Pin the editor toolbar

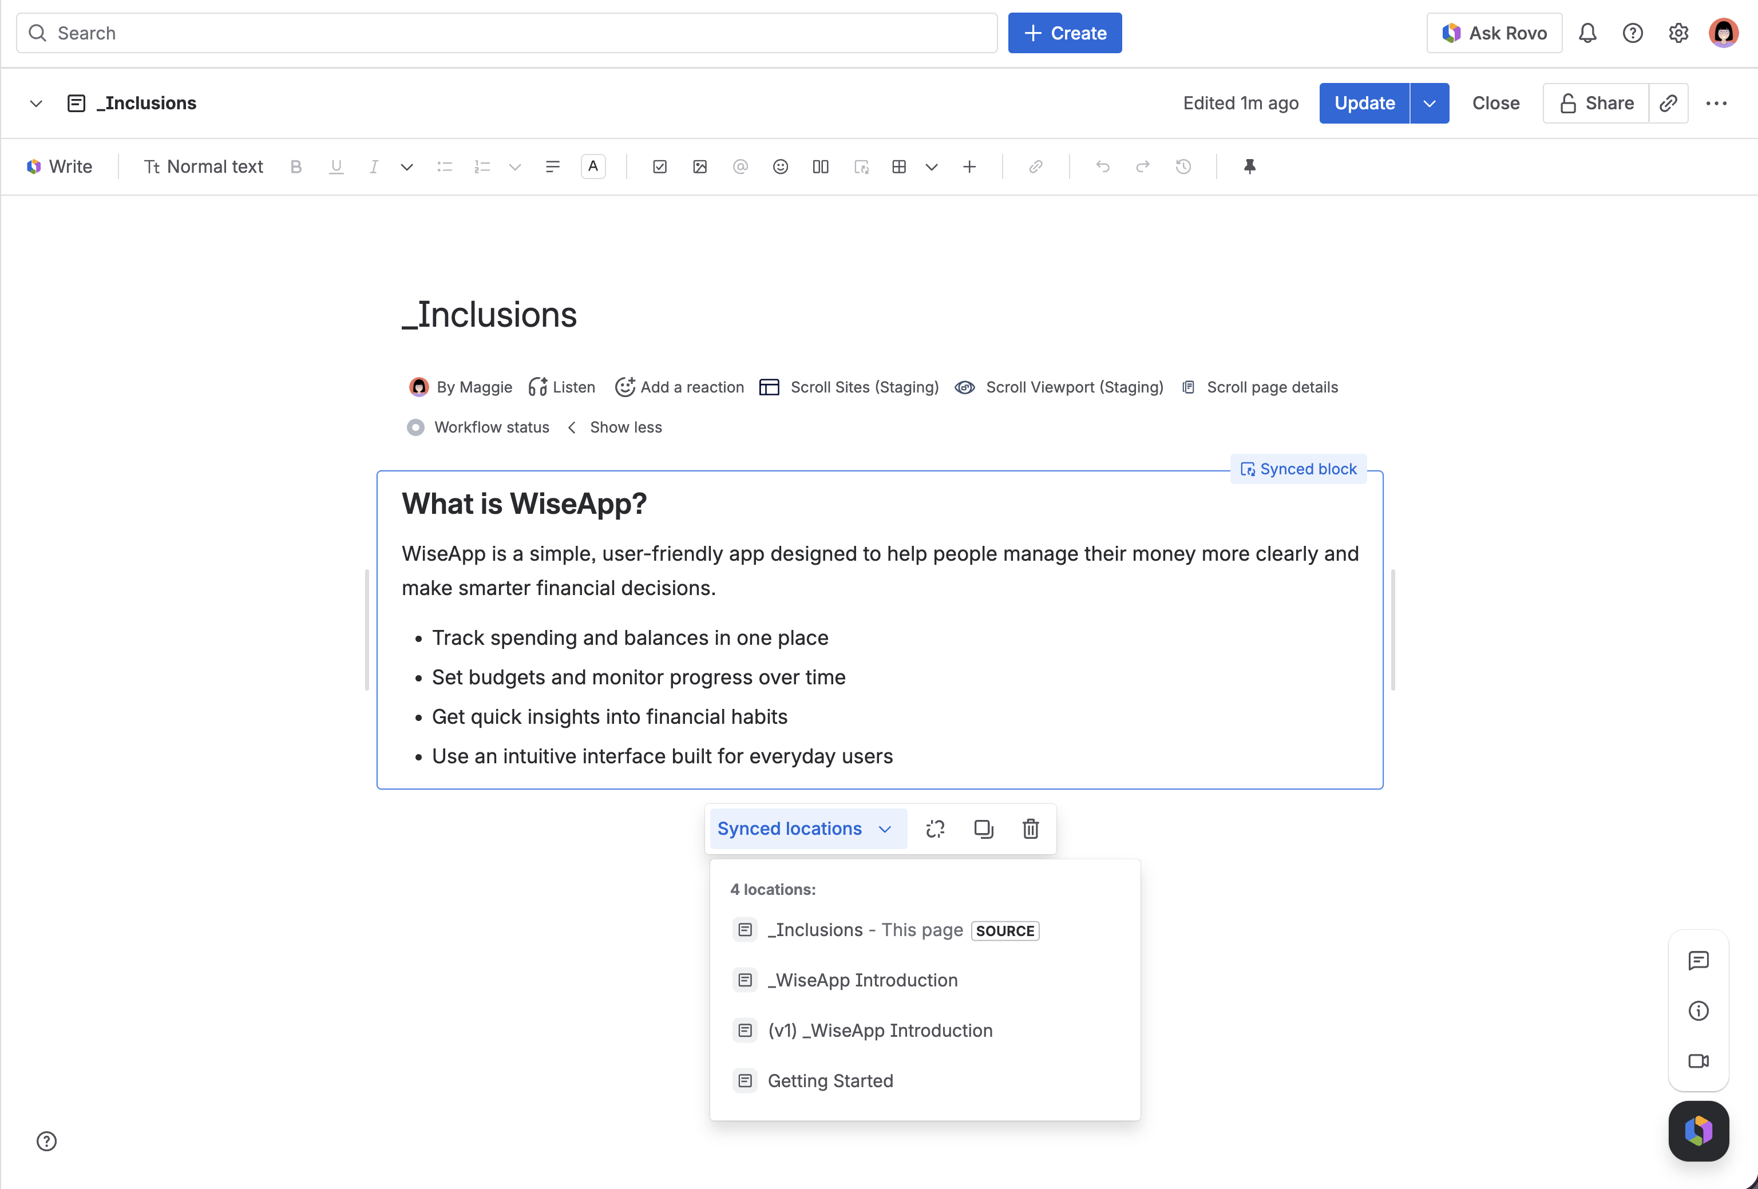(x=1250, y=167)
